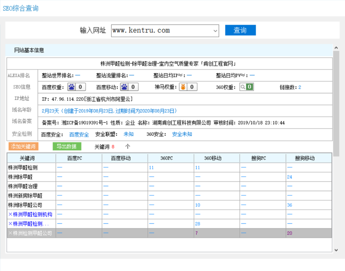This screenshot has height=271, width=345.
Task: Click the domain age text link
Action: click(x=110, y=111)
